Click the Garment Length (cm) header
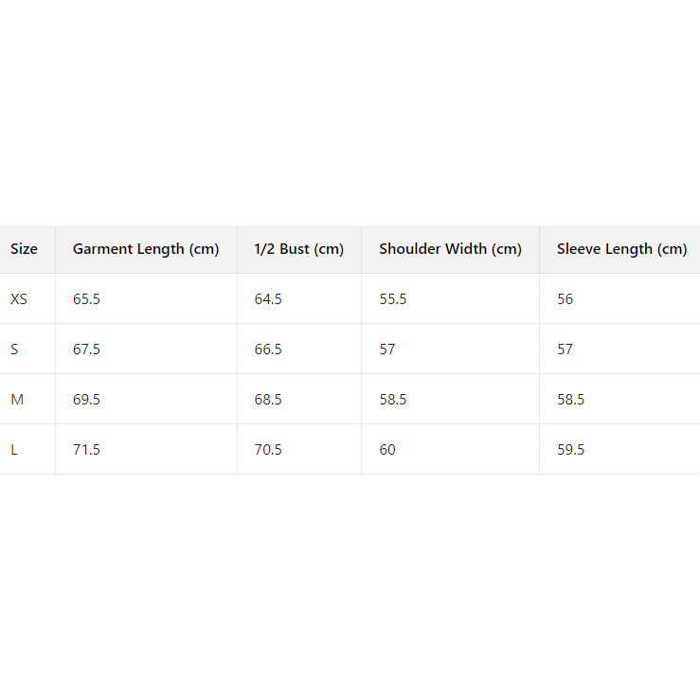This screenshot has height=700, width=700. click(146, 249)
